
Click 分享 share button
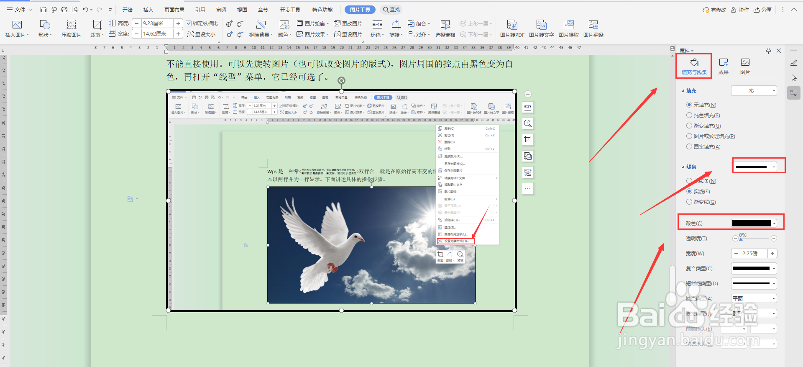pyautogui.click(x=763, y=10)
